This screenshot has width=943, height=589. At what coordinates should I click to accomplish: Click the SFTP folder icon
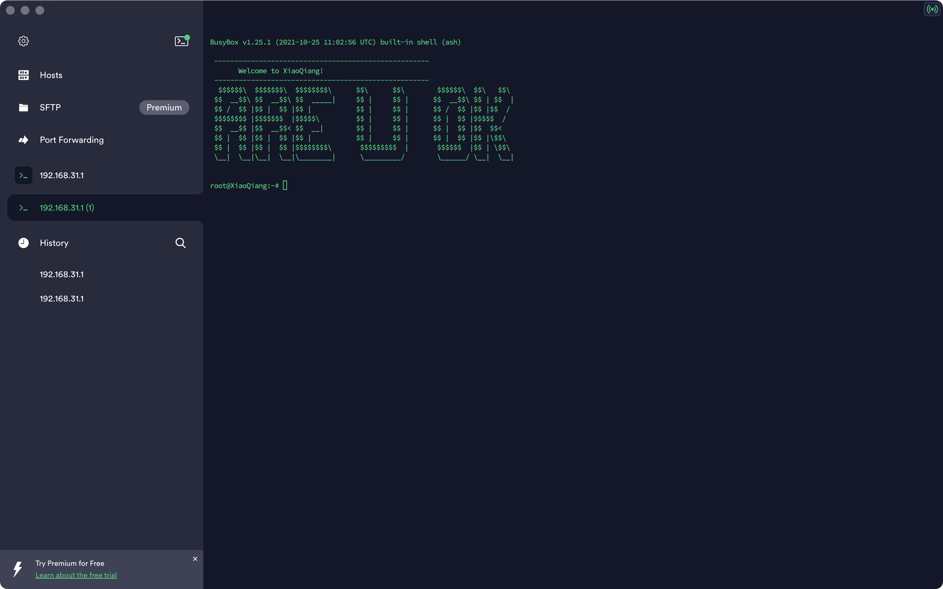click(23, 107)
